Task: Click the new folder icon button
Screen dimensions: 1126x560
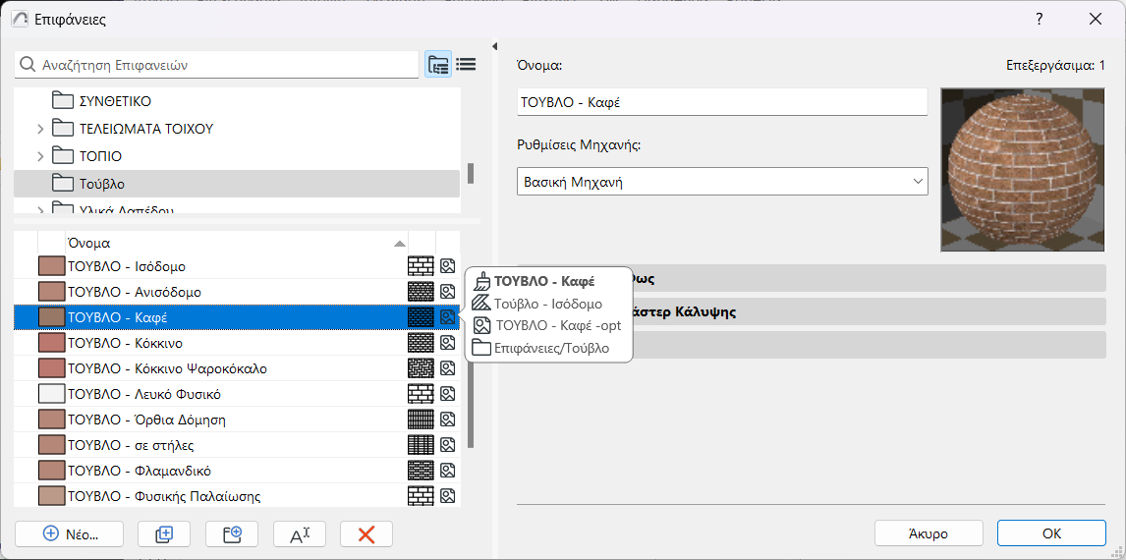Action: coord(231,533)
